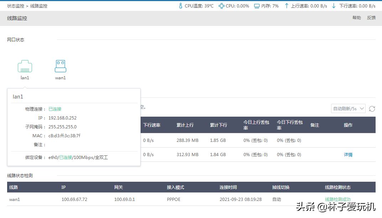
Task: Open the 自动刷新/5s refresh interval dropdown
Action: [348, 109]
